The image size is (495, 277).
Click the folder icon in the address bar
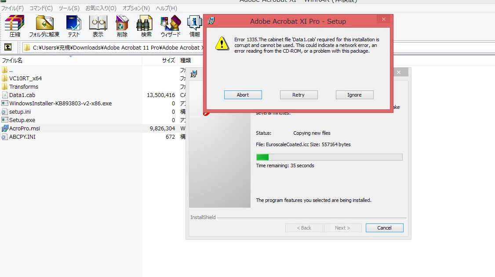27,47
